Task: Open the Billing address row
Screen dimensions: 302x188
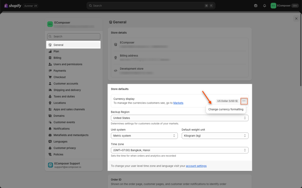Action: [x=180, y=58]
